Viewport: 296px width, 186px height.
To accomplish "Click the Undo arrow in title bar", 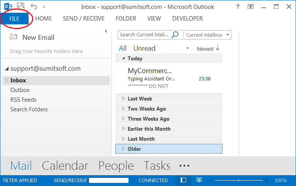I will coord(34,7).
